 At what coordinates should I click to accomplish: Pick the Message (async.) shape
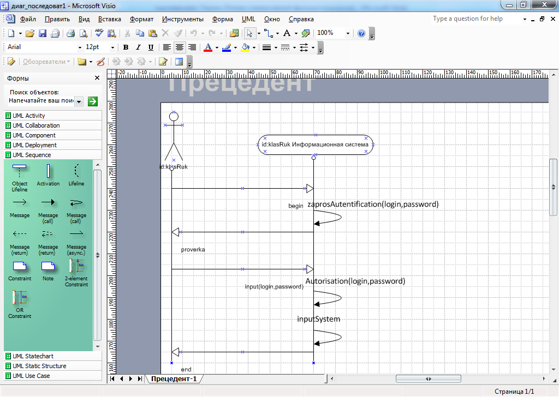click(x=76, y=242)
